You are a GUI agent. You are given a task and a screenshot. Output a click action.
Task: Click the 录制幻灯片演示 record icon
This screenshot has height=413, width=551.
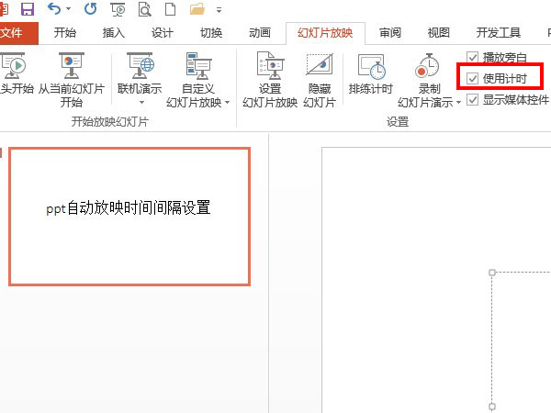429,67
